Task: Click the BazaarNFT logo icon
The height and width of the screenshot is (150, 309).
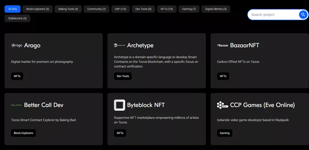Action: pyautogui.click(x=223, y=46)
